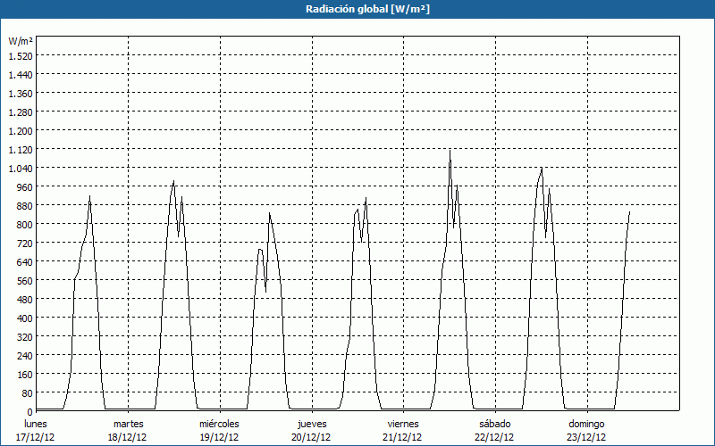Select the 'martes' day label
This screenshot has width=715, height=446.
point(128,424)
